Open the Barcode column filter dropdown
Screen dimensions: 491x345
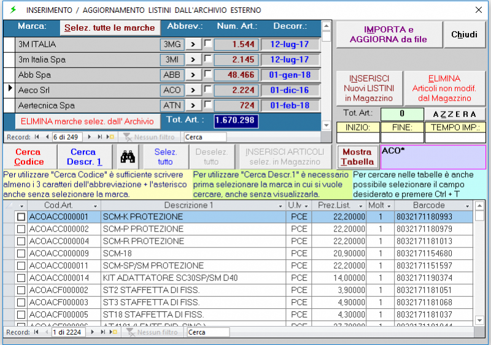point(467,206)
